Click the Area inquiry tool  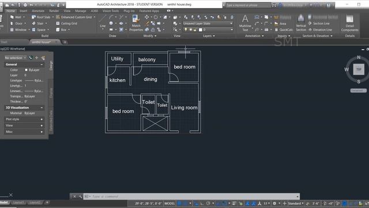click(280, 24)
